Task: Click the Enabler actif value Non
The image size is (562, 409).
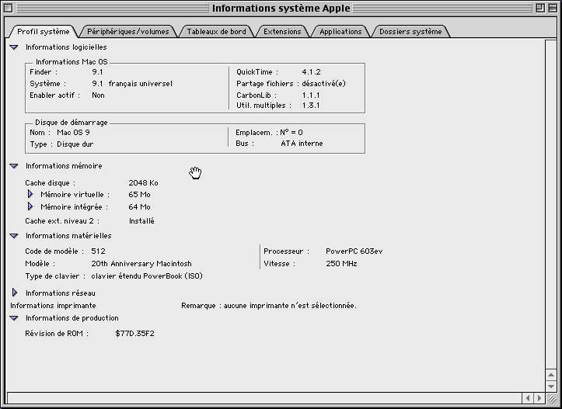Action: point(98,95)
